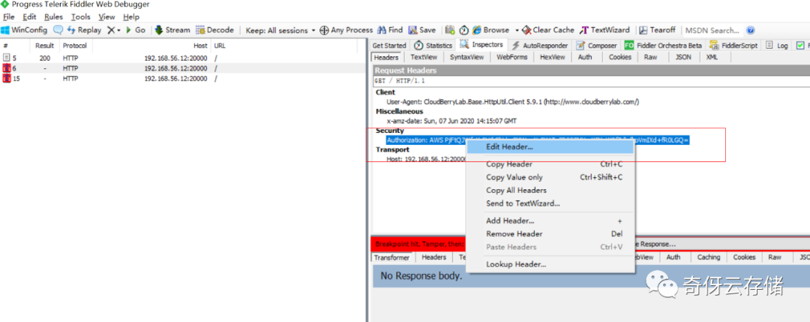Choose Copy Value only

coord(550,177)
